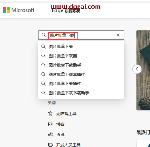Click the search magnifier icon in search box
The width and height of the screenshot is (150, 147).
44,35
